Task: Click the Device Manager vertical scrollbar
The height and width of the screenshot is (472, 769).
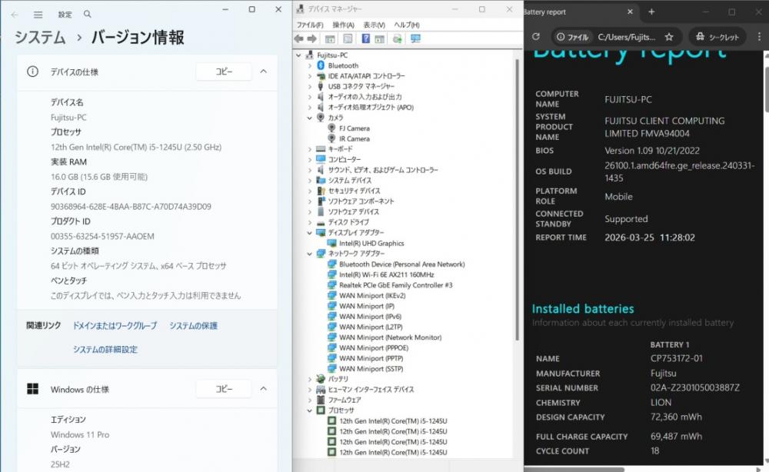Action: point(517,199)
